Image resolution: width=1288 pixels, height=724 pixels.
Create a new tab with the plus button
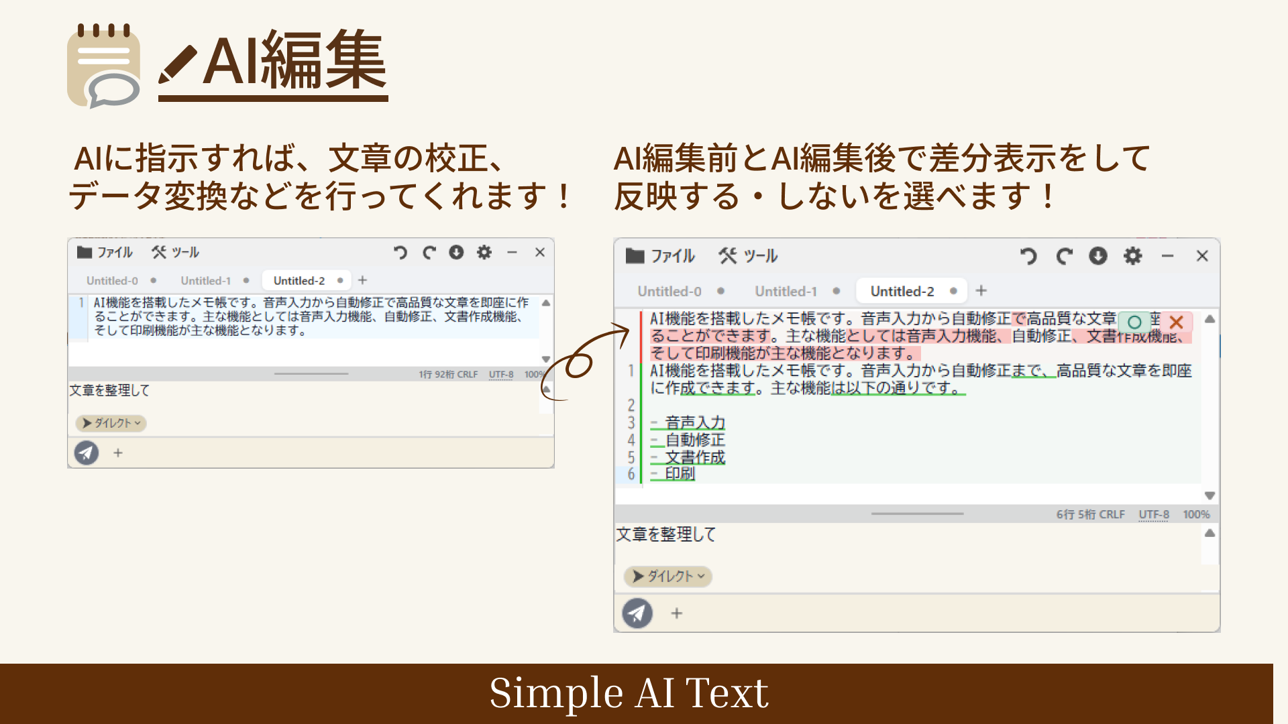click(981, 290)
